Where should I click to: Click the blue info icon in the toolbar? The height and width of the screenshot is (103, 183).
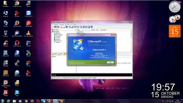pos(92,27)
